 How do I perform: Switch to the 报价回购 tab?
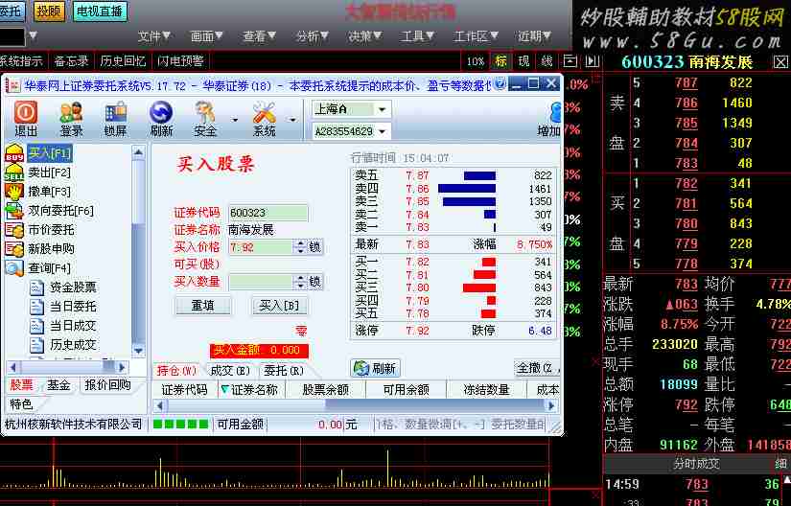pyautogui.click(x=107, y=385)
